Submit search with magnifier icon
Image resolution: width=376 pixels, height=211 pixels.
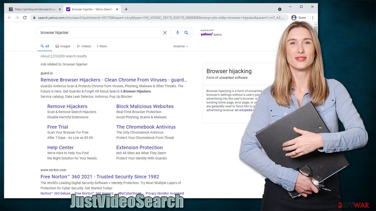point(186,33)
